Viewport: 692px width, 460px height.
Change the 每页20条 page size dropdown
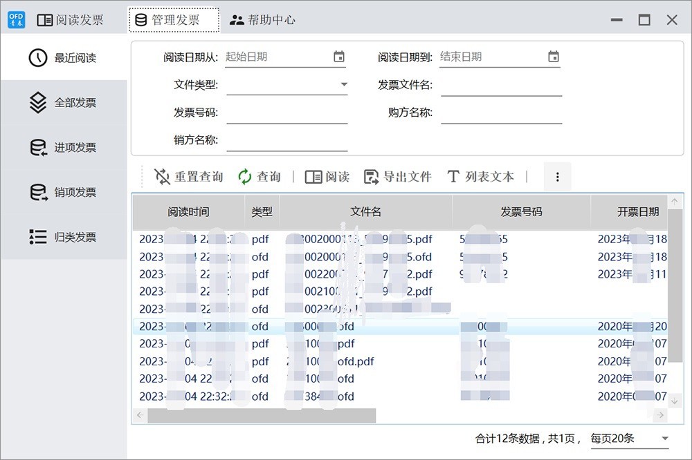(630, 439)
